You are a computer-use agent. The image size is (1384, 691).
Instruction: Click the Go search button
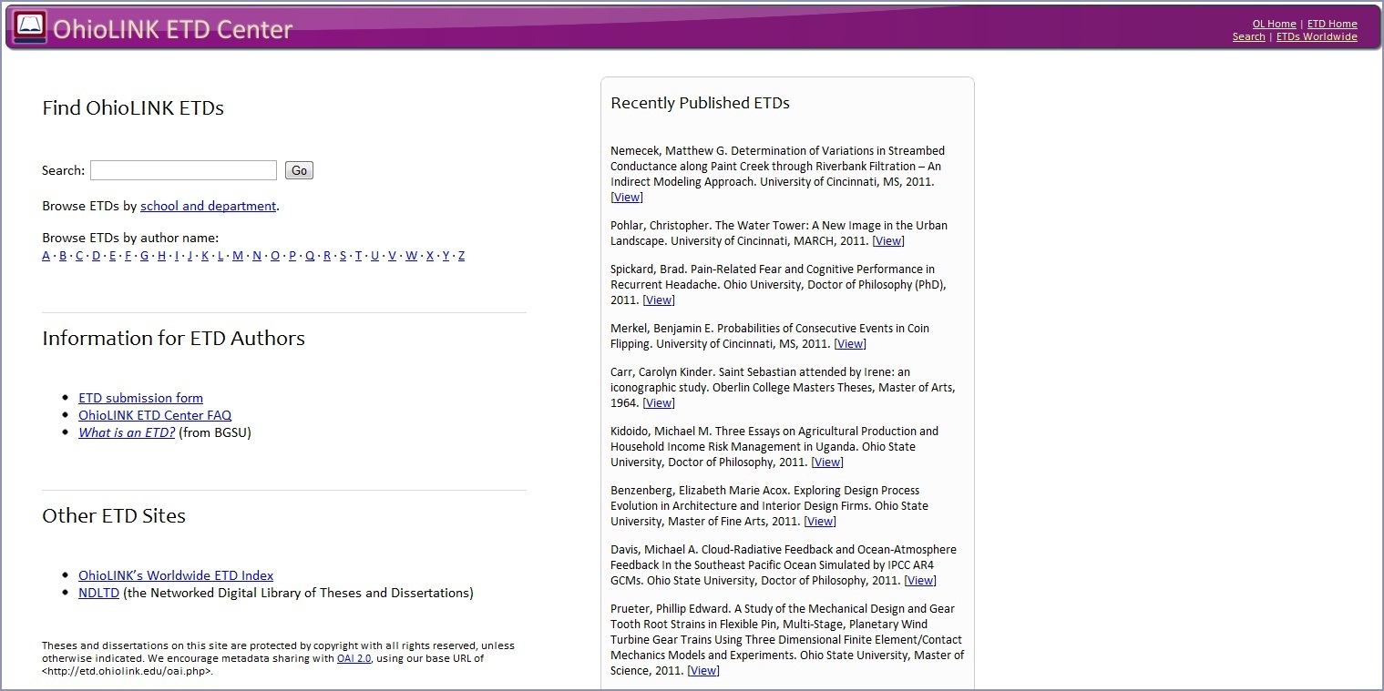298,170
